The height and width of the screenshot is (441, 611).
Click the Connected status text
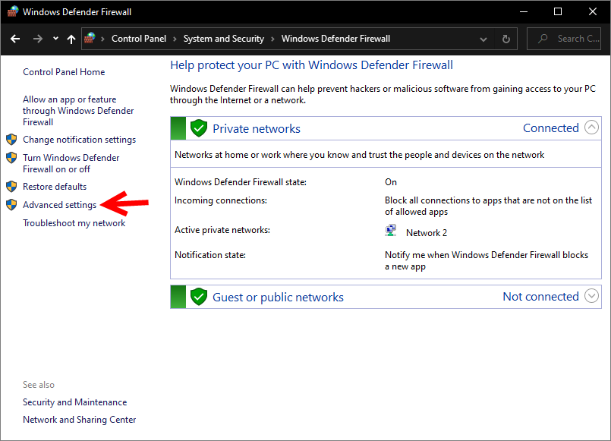tap(550, 128)
